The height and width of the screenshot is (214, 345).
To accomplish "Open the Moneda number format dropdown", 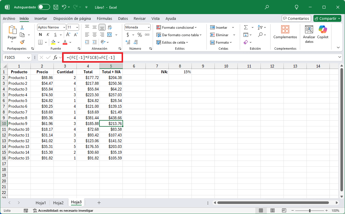I will click(149, 27).
